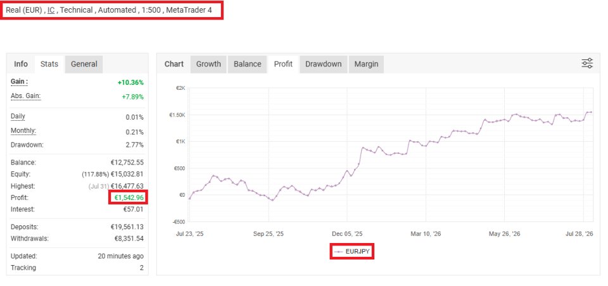
Task: Click the +7.89% abs. gain value
Action: (x=132, y=97)
